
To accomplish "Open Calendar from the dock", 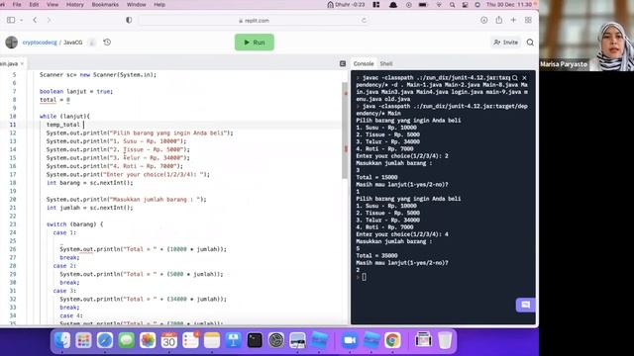I will tap(169, 340).
